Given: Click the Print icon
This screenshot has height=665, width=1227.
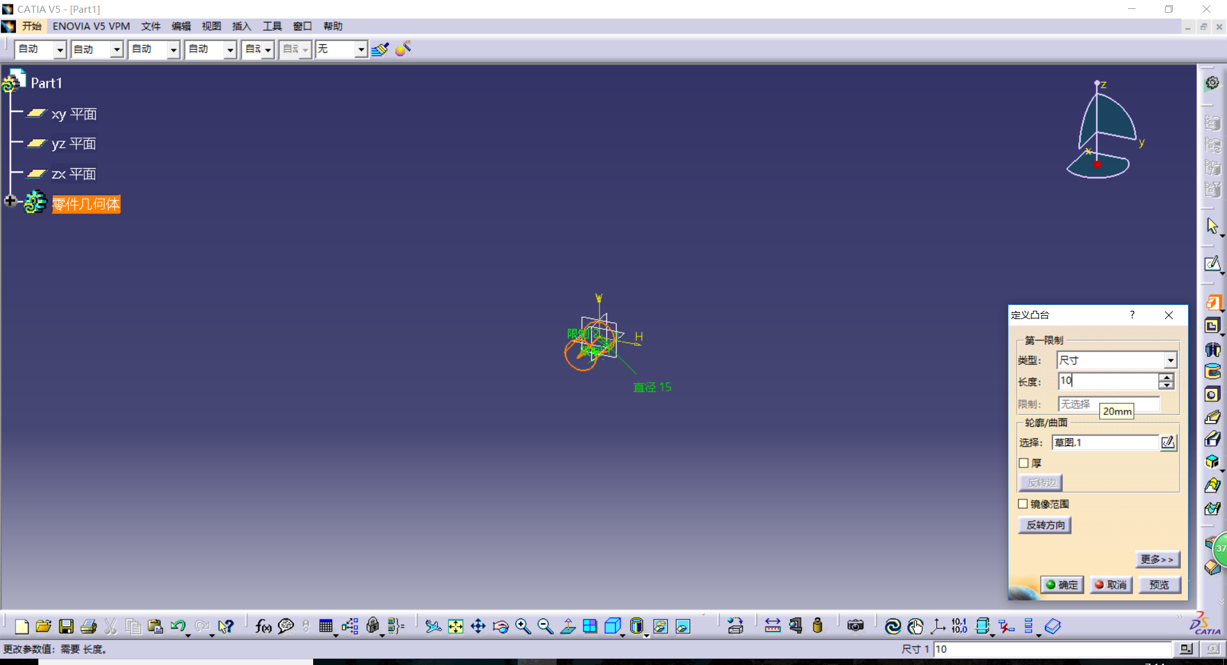Looking at the screenshot, I should coord(88,627).
